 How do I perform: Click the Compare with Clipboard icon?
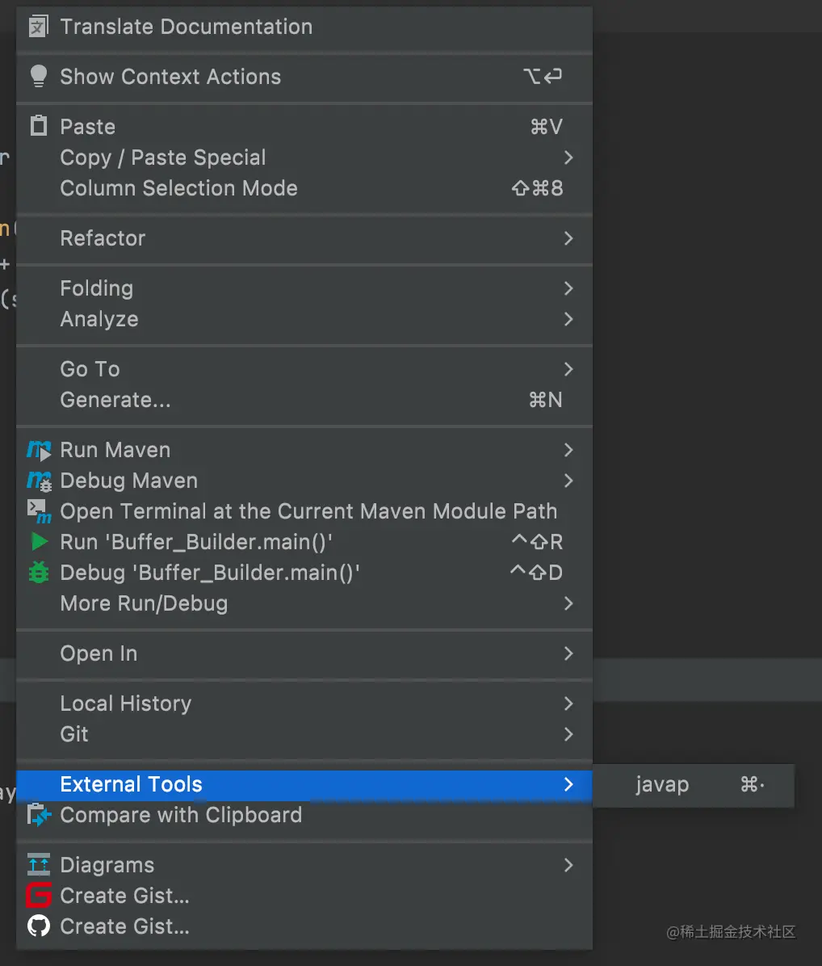point(39,815)
